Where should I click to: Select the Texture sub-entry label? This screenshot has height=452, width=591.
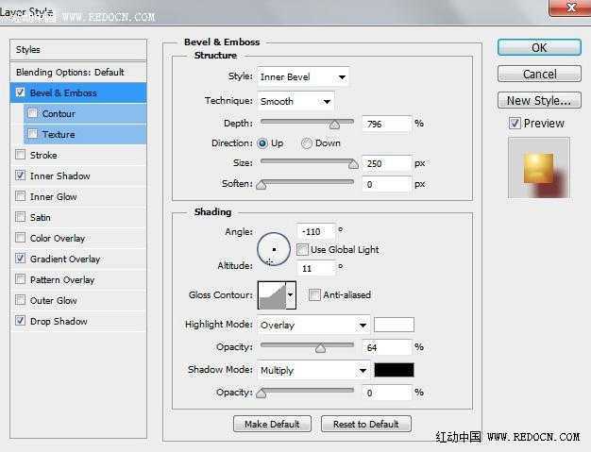pos(59,134)
